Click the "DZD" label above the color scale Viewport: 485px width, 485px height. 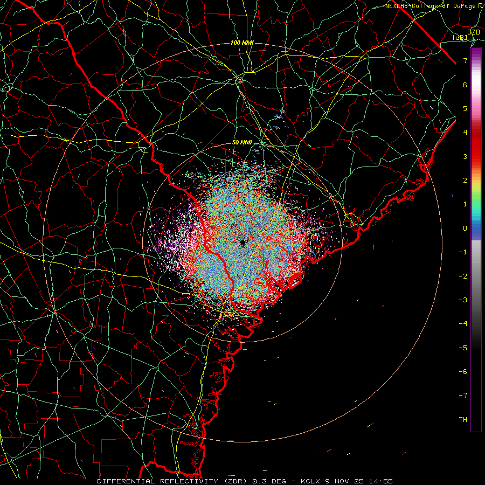473,32
